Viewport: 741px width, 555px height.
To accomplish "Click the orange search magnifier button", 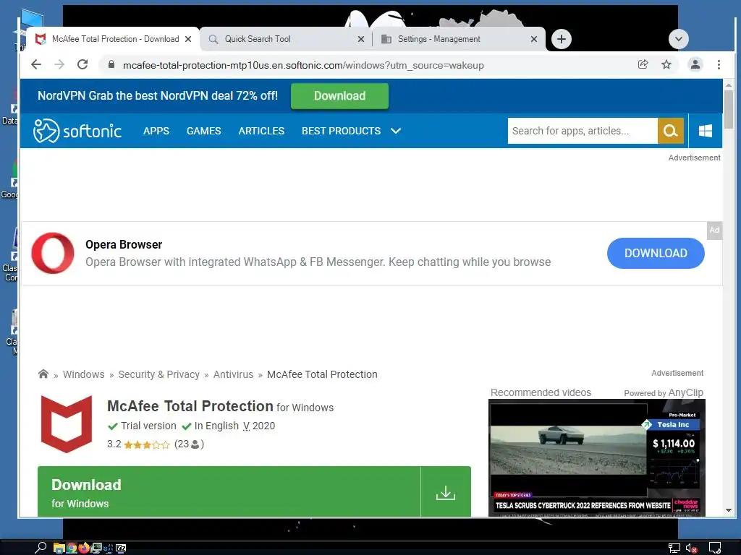I will pyautogui.click(x=671, y=131).
